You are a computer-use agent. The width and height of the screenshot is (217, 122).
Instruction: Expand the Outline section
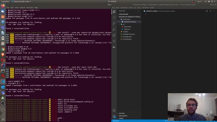click(129, 114)
